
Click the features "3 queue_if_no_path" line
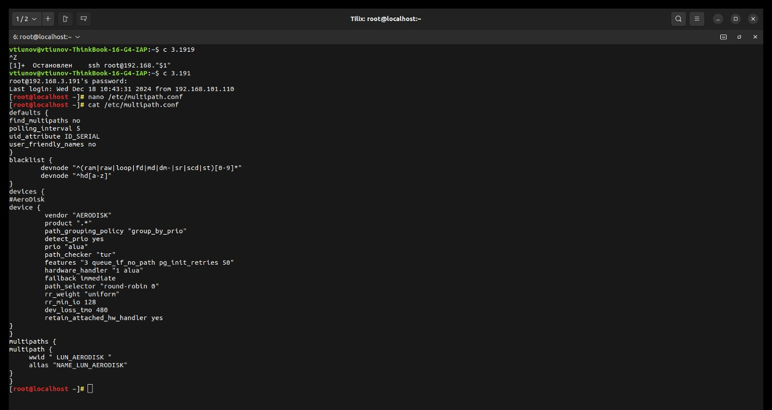[x=139, y=262]
